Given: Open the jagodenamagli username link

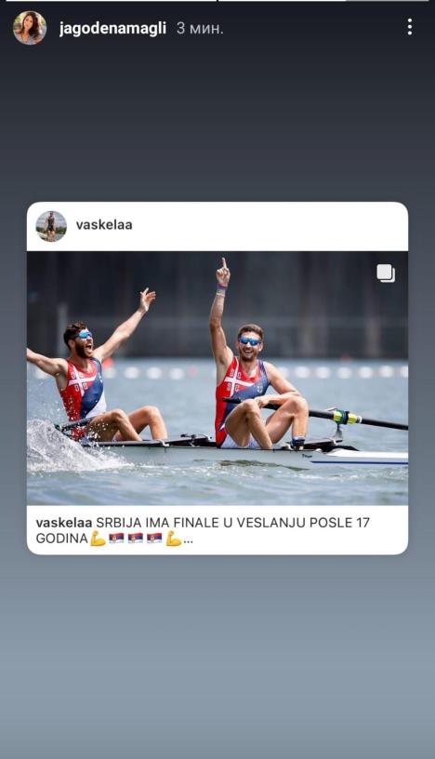Looking at the screenshot, I should [112, 28].
